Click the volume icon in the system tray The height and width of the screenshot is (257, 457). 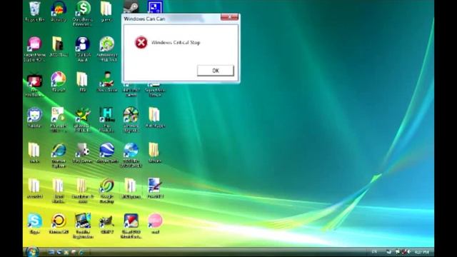tap(409, 252)
